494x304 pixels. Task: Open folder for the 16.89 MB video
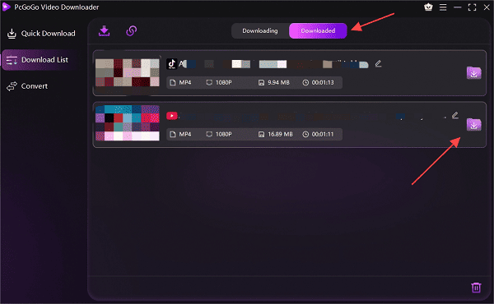[x=474, y=125]
